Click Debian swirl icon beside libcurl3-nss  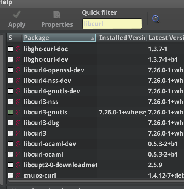click(x=18, y=102)
